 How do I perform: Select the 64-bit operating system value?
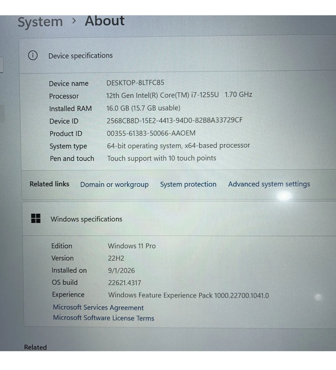[x=178, y=146]
